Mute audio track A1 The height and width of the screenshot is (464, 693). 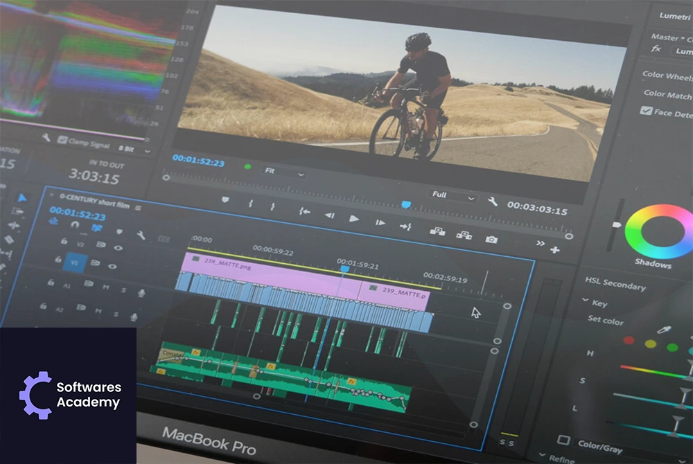107,287
